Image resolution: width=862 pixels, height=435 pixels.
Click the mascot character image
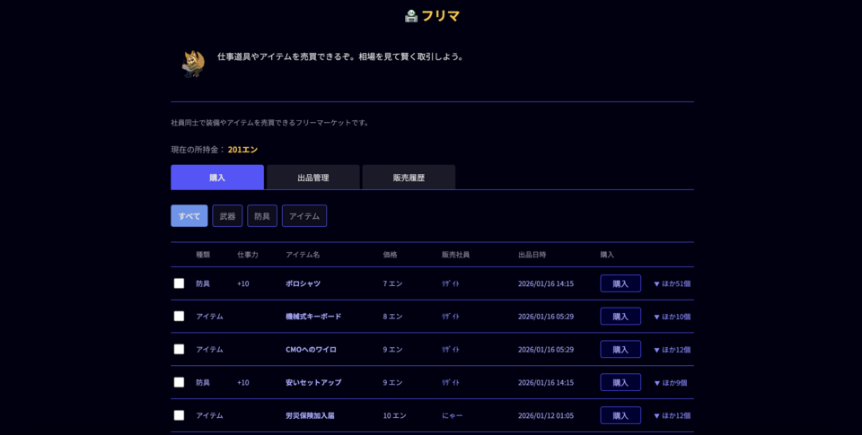tap(193, 63)
